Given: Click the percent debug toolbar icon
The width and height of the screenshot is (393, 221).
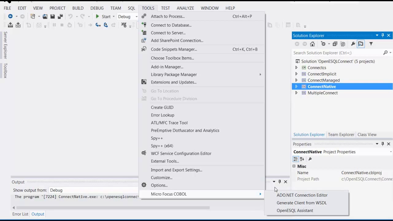Looking at the screenshot, I should (x=124, y=25).
